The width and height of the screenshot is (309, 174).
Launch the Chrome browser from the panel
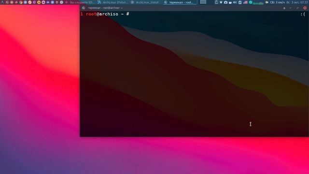tap(21, 2)
